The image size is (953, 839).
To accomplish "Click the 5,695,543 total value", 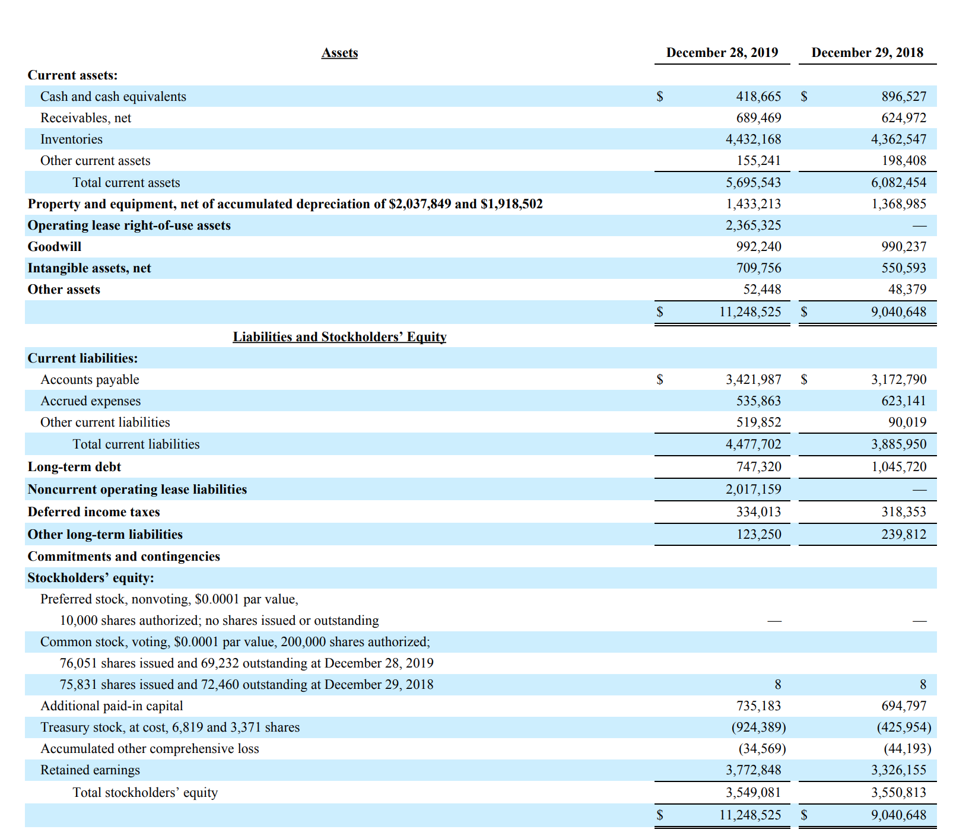I will coord(753,183).
